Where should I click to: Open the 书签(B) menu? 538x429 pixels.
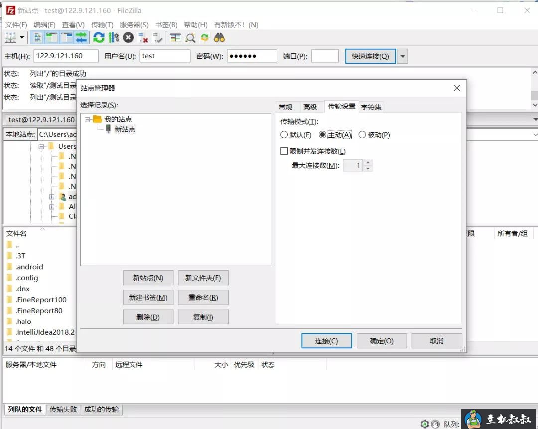[166, 25]
